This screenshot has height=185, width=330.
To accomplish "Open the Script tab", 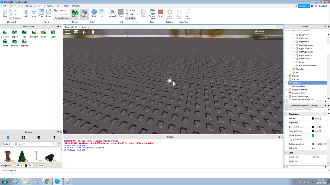I will 84,27.
